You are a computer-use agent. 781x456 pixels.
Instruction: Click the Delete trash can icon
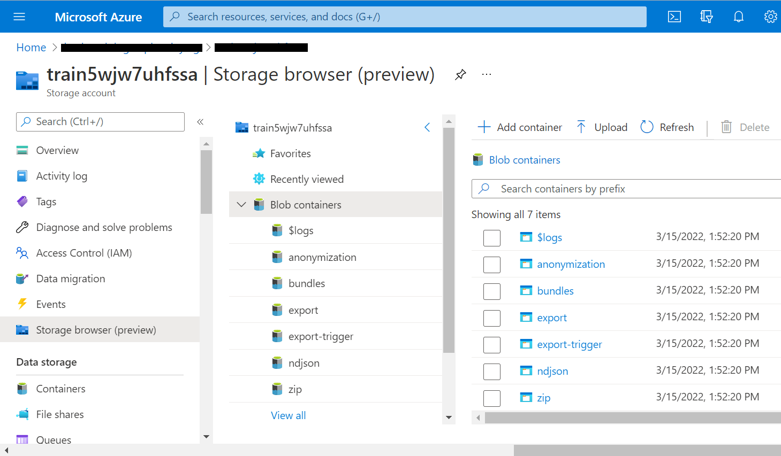[726, 127]
